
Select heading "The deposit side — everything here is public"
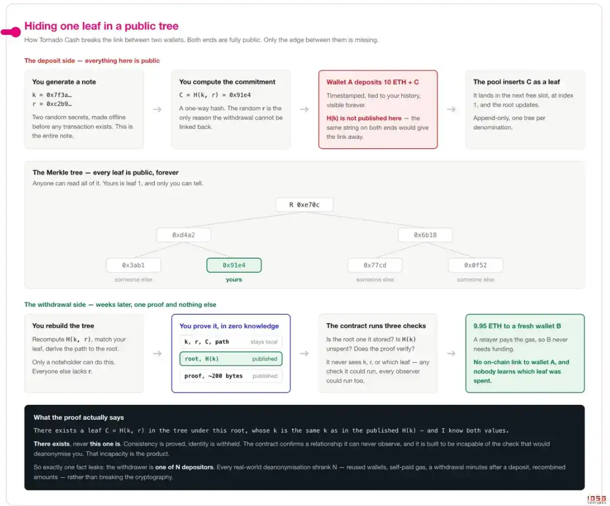(92, 61)
